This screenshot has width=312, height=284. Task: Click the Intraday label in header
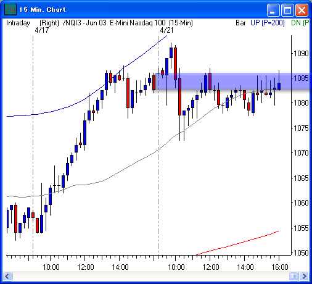point(18,23)
